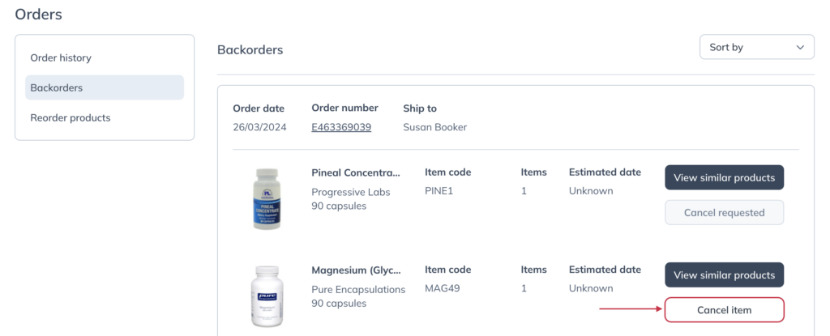Screen dimensions: 830x336
Task: Open order number E463369039 link
Action: pos(341,127)
